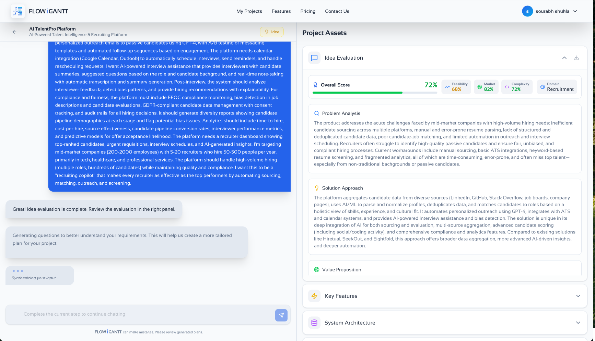Click the Contact Us link
The width and height of the screenshot is (595, 341).
point(337,11)
